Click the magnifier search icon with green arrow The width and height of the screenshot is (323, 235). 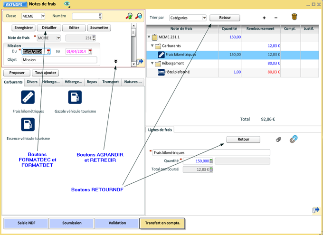pyautogui.click(x=129, y=16)
